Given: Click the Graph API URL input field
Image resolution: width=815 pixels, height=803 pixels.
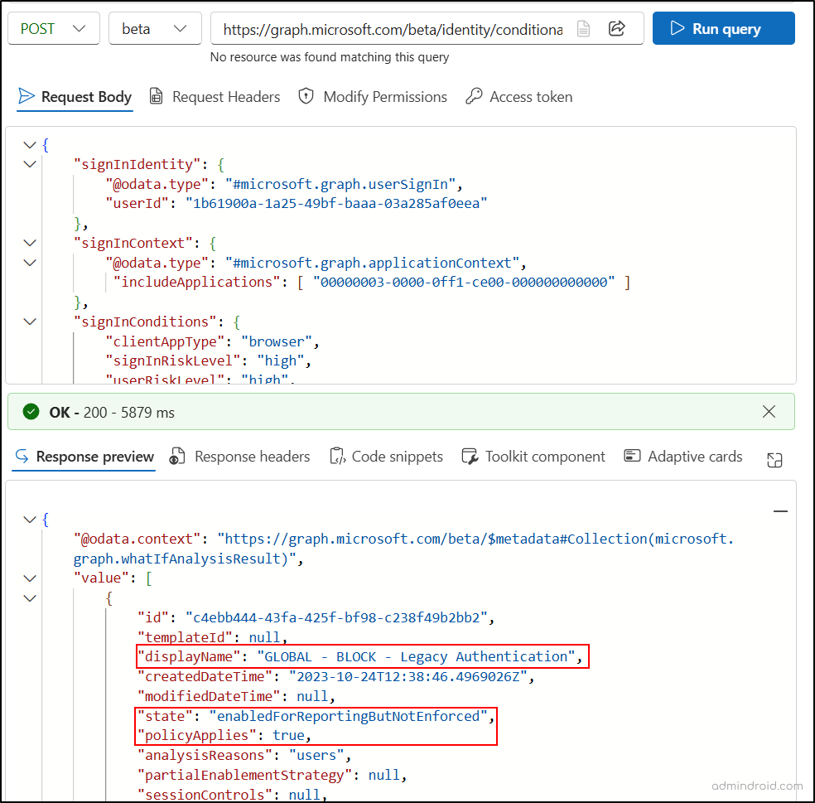Looking at the screenshot, I should [393, 29].
